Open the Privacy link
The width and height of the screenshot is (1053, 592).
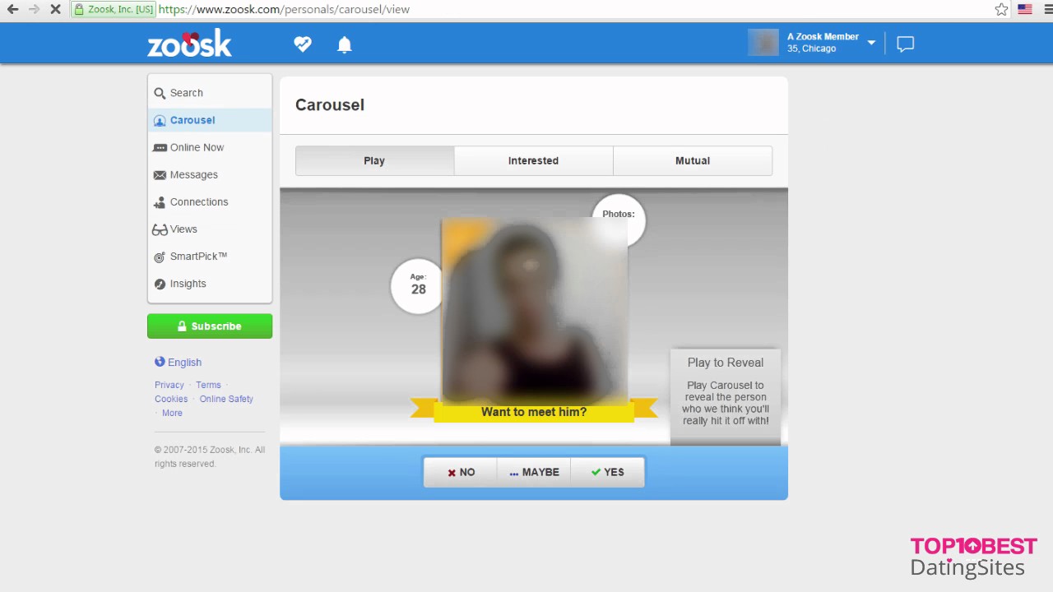coord(169,385)
